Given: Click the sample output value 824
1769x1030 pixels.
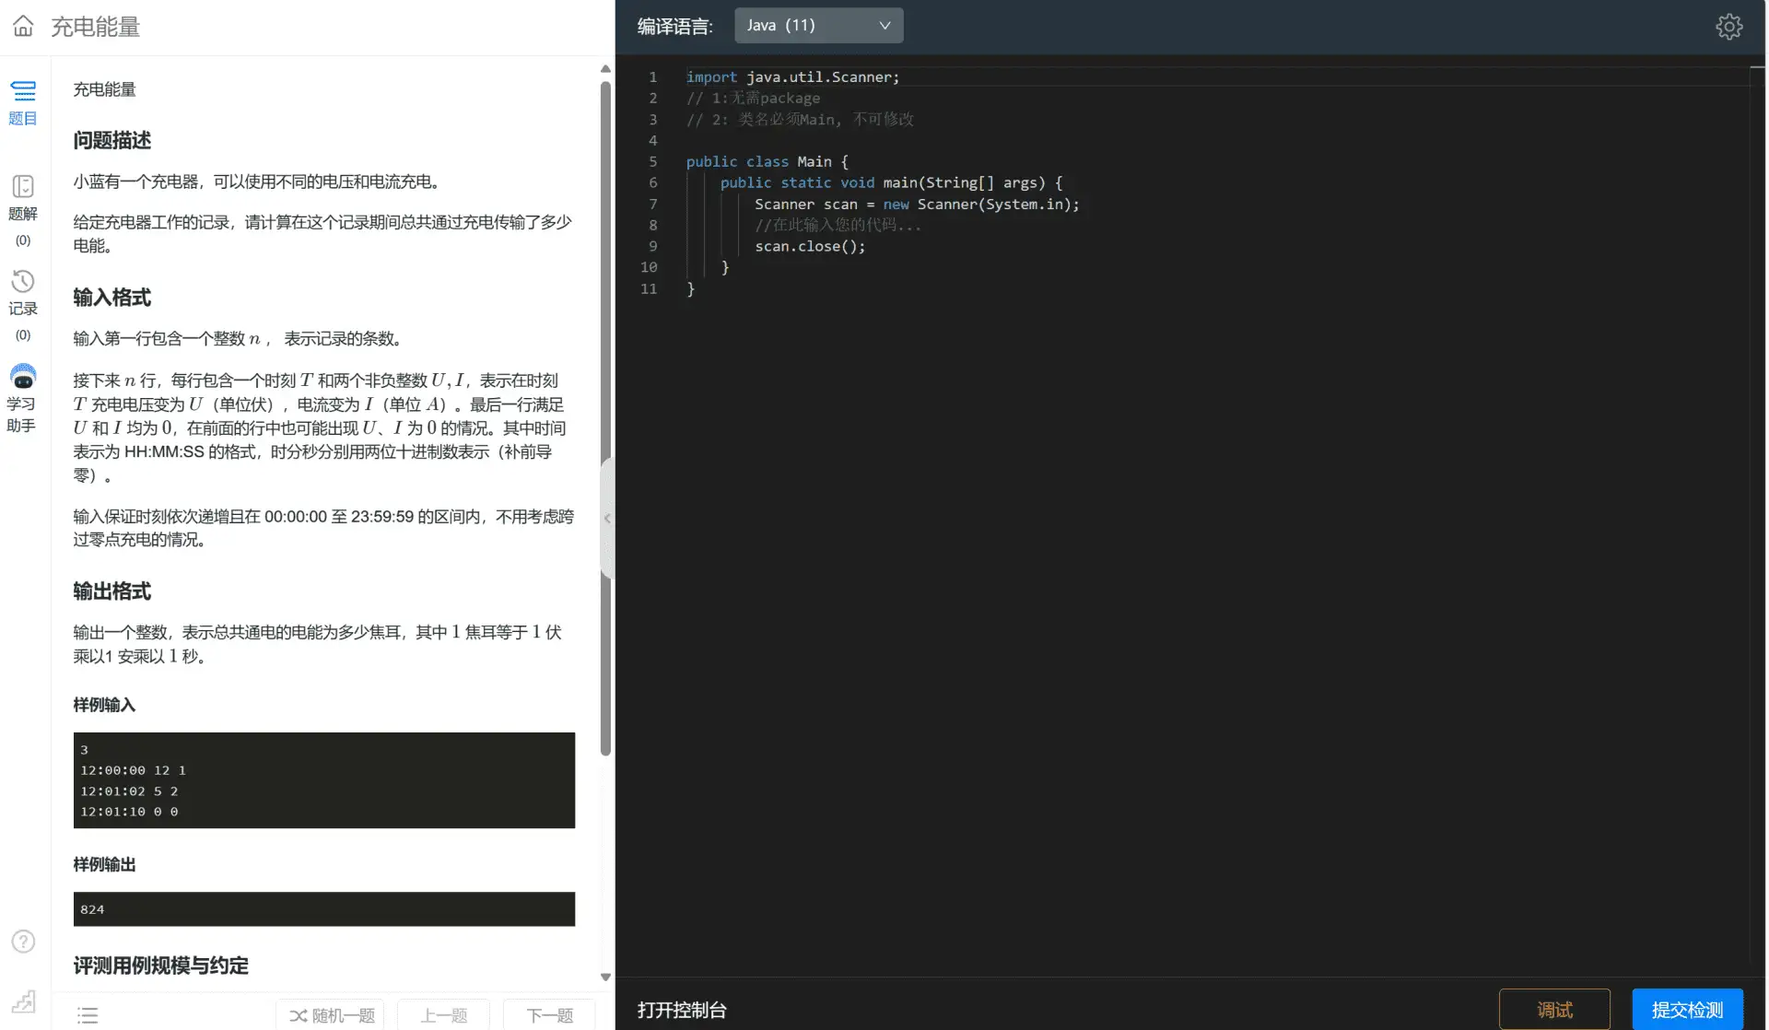Looking at the screenshot, I should (x=92, y=909).
